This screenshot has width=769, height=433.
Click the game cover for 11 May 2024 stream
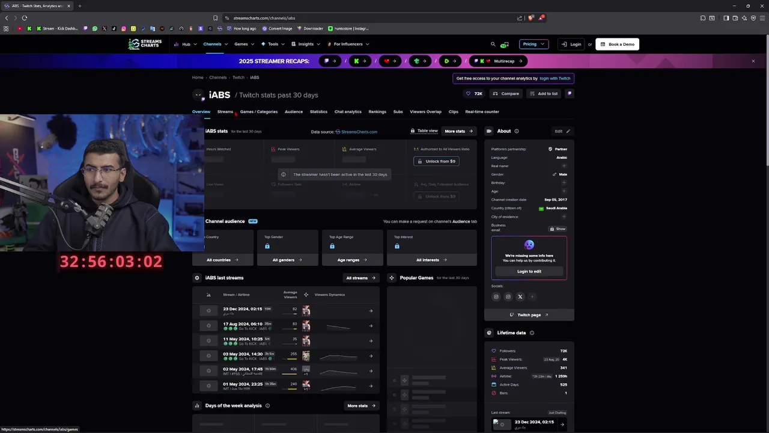(306, 340)
